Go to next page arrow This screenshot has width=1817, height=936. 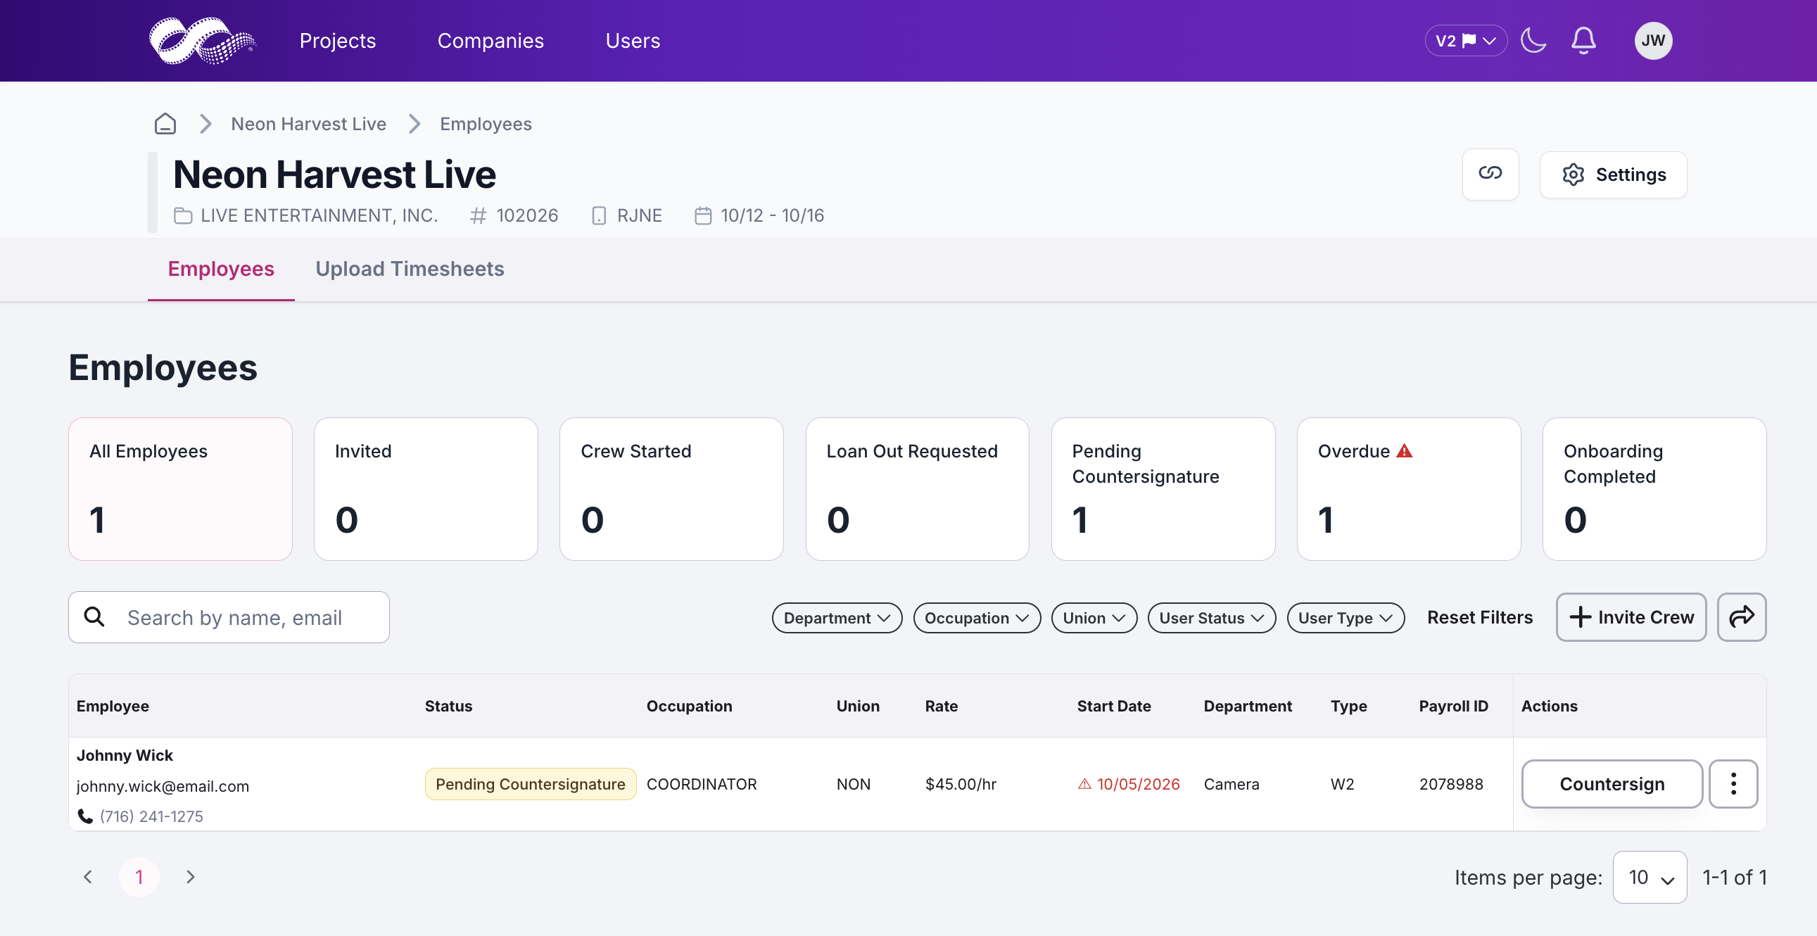tap(191, 877)
